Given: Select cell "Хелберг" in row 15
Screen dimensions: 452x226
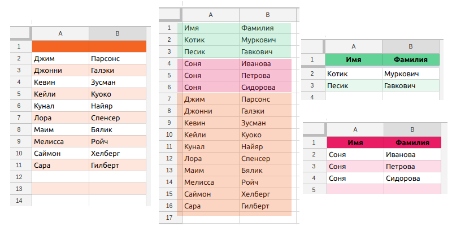Looking at the screenshot, I should (256, 194).
